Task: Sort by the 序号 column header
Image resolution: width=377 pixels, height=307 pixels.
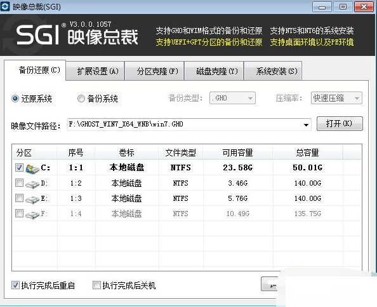Action: click(76, 153)
